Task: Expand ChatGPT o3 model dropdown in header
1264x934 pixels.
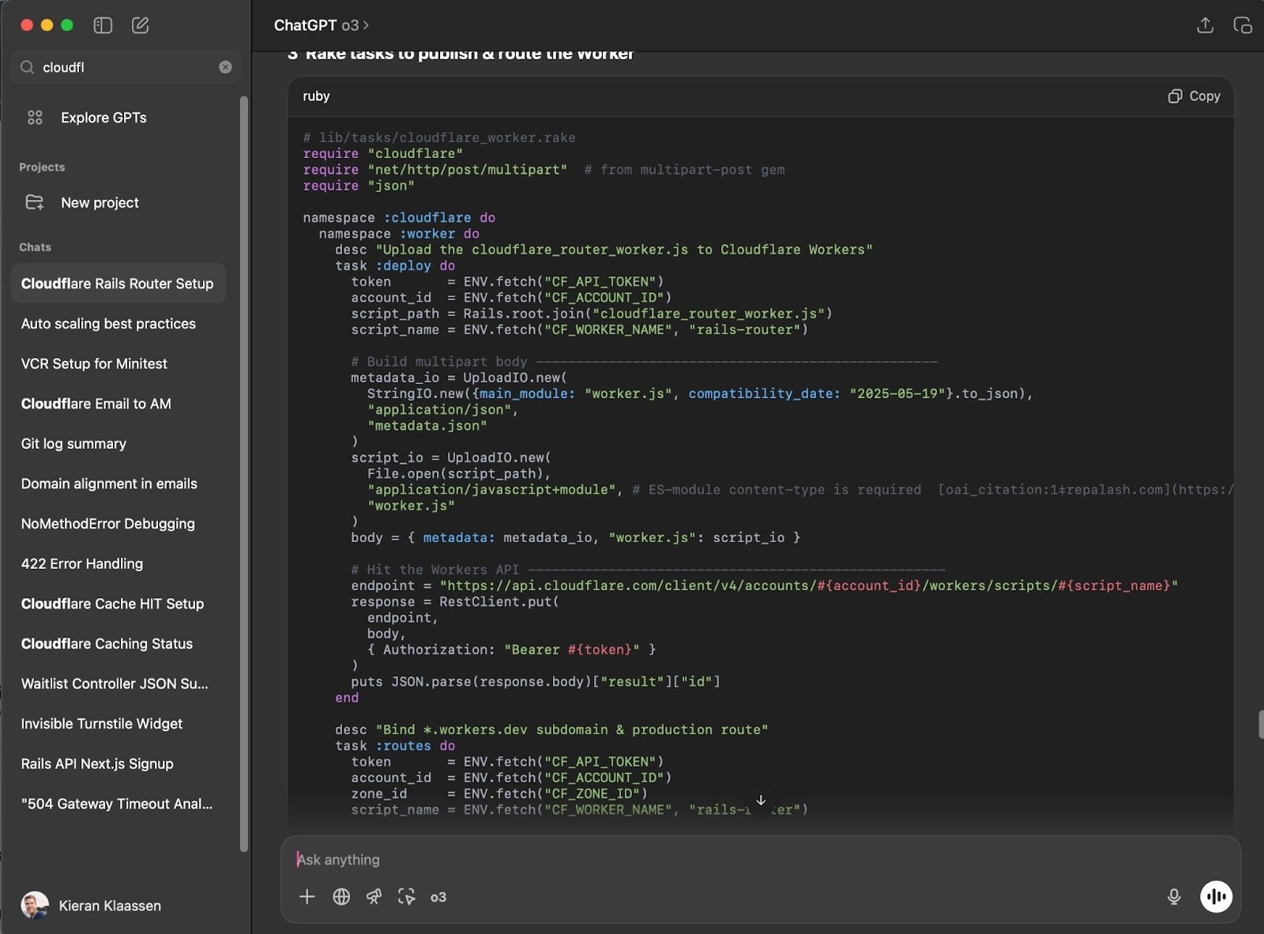Action: tap(322, 25)
